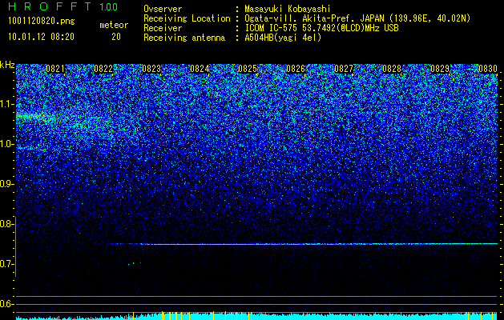Click the 0.7 frequency axis label
Screen dimensions: 504x320
[x=6, y=264]
